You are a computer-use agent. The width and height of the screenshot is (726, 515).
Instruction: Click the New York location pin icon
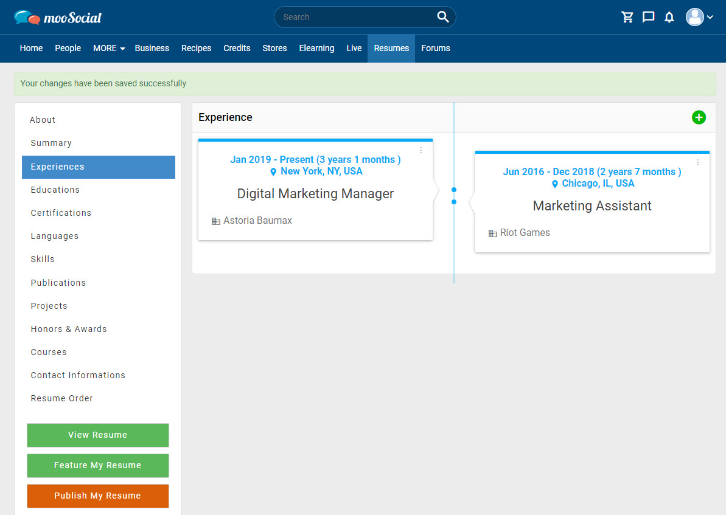point(273,171)
